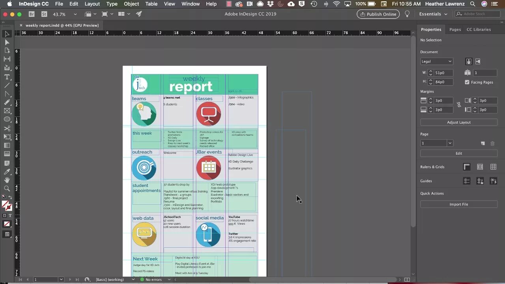Screen dimensions: 505x284
Task: Open Arrange Documents dropdown
Action: [124, 14]
